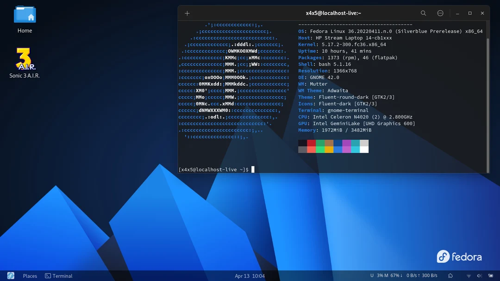Open the Places menu on the taskbar
Viewport: 500px width, 281px height.
30,275
